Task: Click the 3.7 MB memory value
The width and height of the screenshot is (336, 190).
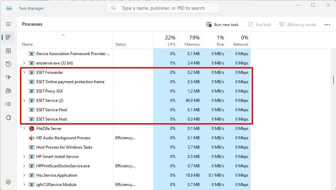Action: point(193,147)
